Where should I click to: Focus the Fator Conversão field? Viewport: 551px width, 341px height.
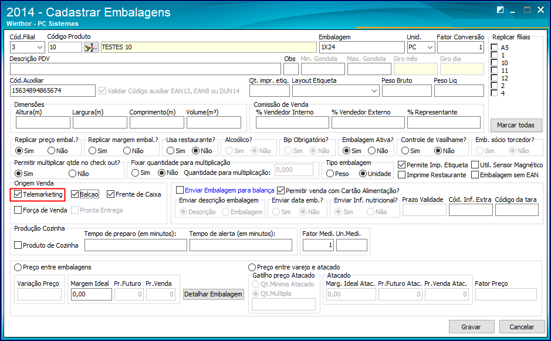(460, 47)
